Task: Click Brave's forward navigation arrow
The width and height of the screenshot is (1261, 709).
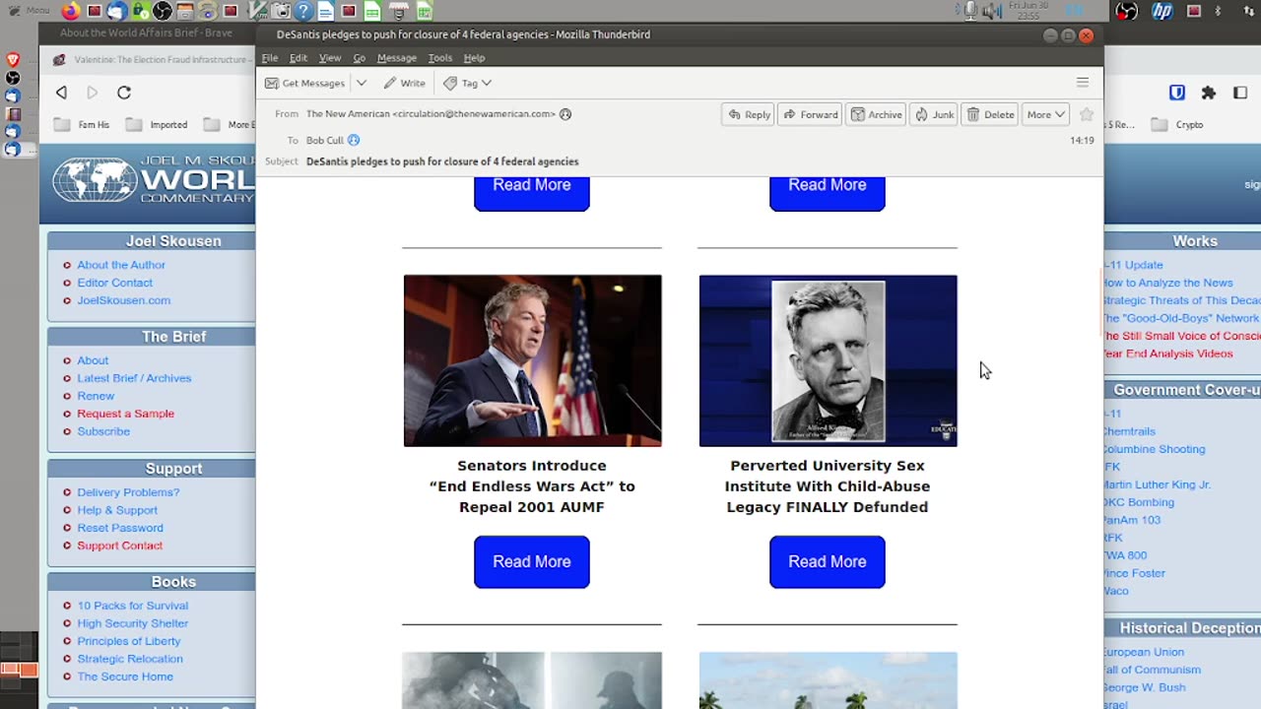Action: pos(92,93)
